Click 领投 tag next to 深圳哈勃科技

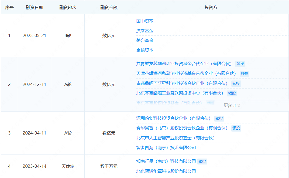[219, 119]
